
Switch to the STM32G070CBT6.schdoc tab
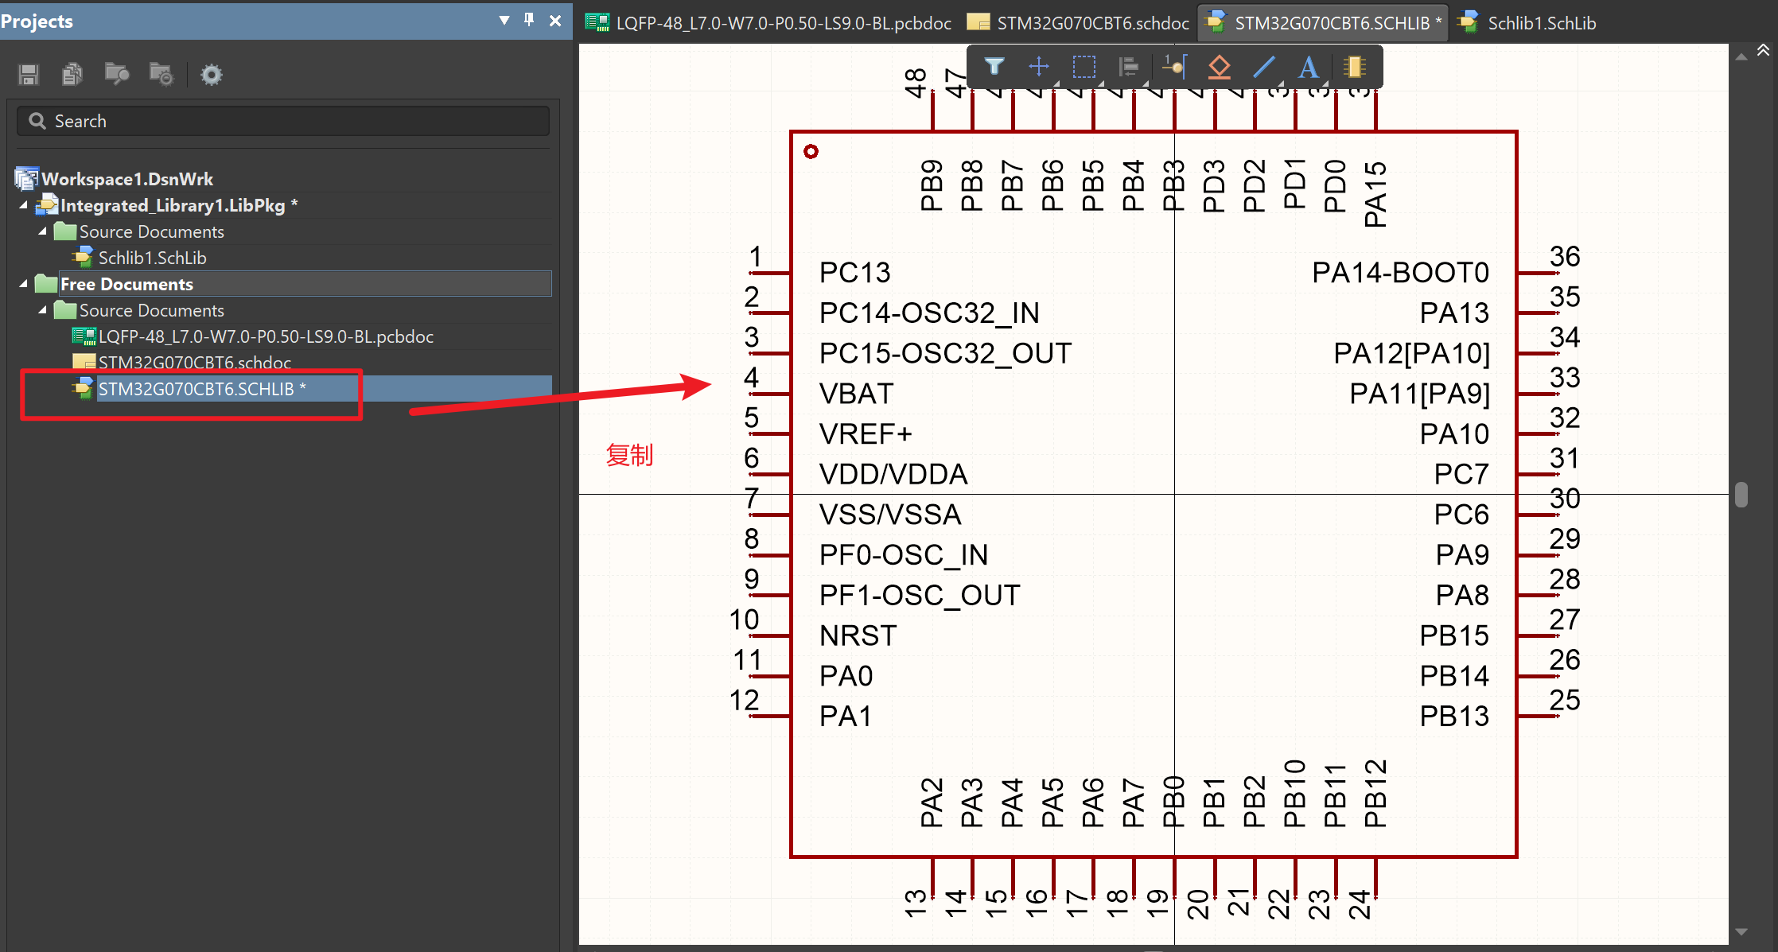click(1079, 23)
